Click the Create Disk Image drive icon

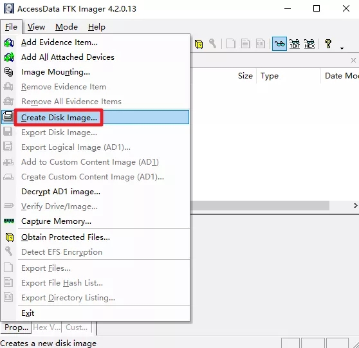(8, 116)
